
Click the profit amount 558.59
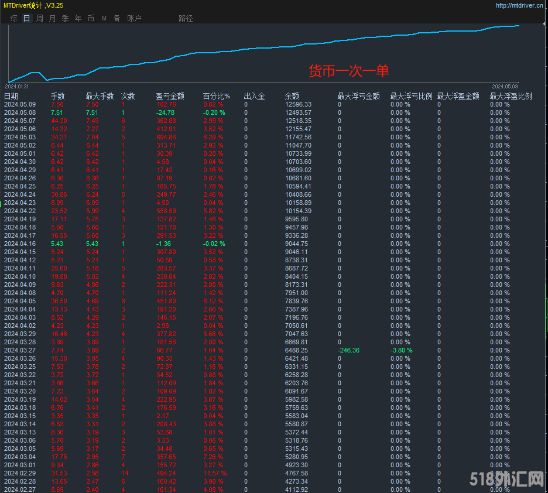(x=166, y=211)
